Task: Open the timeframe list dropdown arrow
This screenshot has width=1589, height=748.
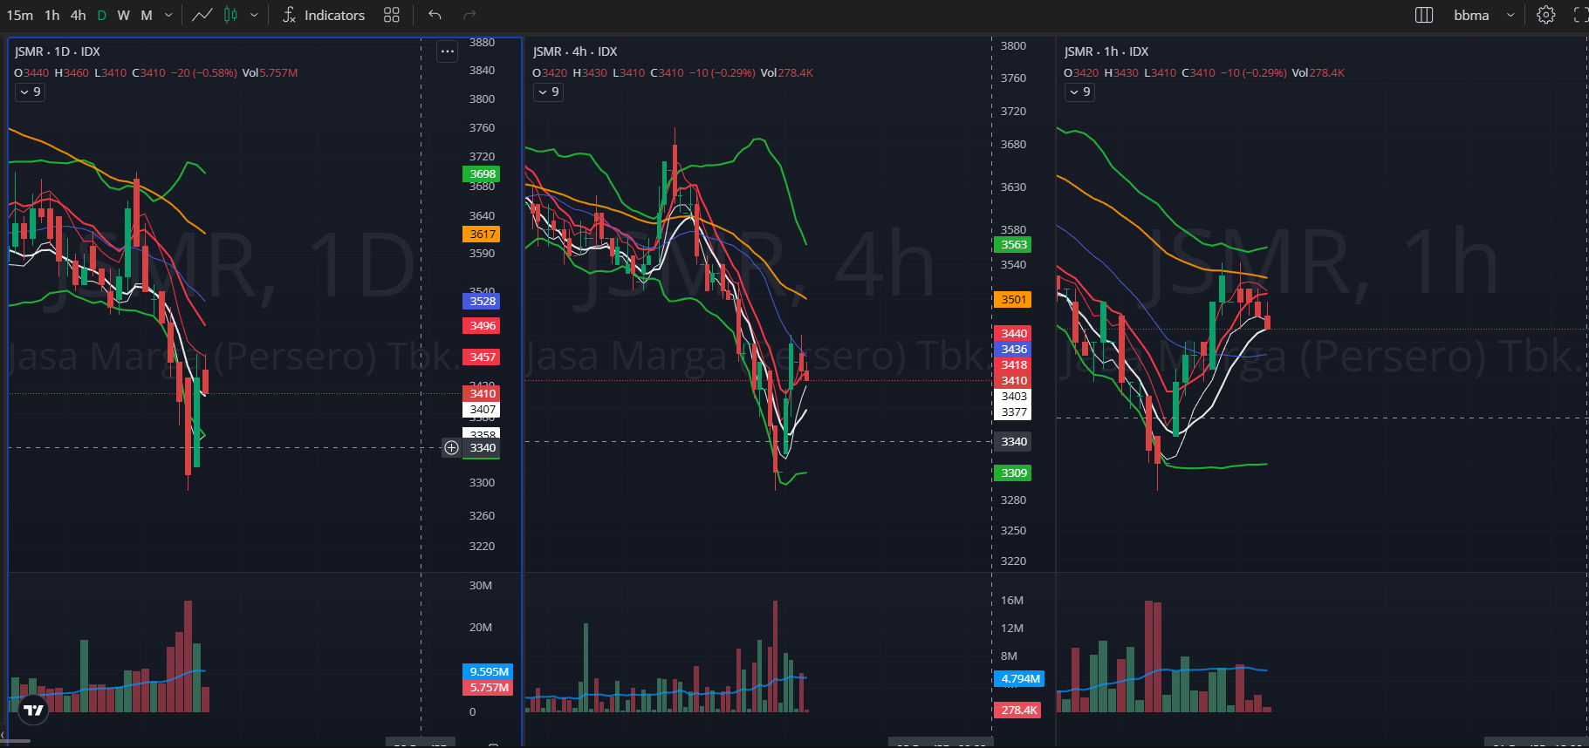Action: (168, 15)
